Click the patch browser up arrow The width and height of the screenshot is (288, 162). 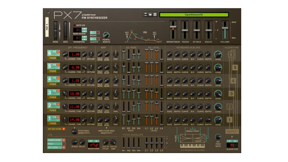coord(145,13)
